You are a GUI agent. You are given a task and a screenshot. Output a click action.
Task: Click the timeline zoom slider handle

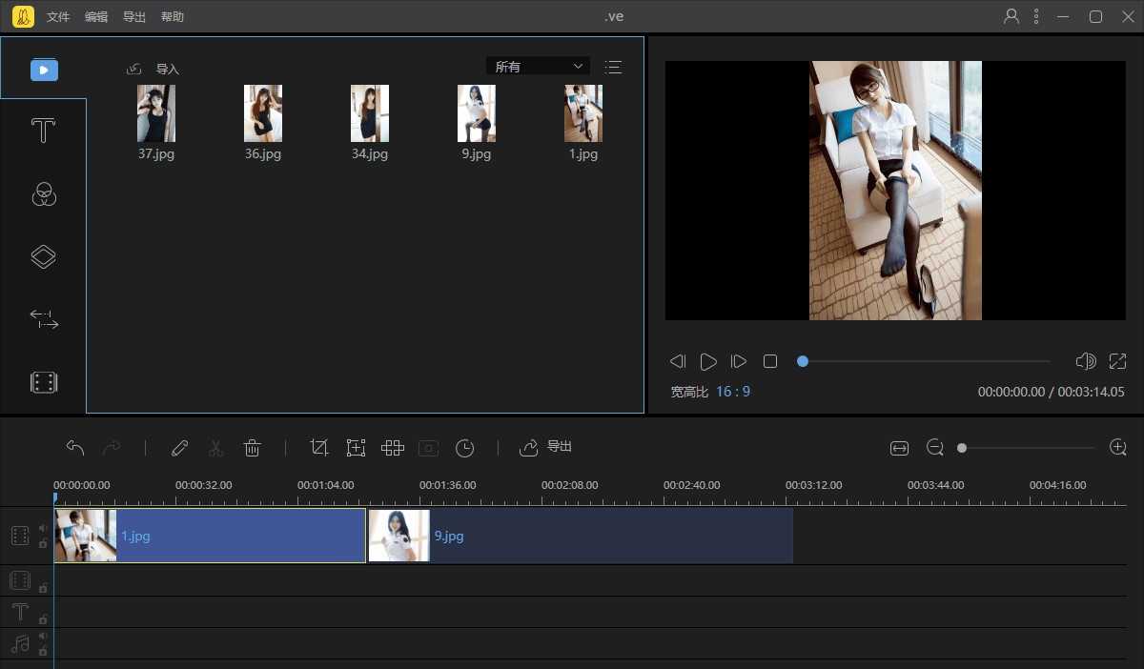click(x=962, y=448)
